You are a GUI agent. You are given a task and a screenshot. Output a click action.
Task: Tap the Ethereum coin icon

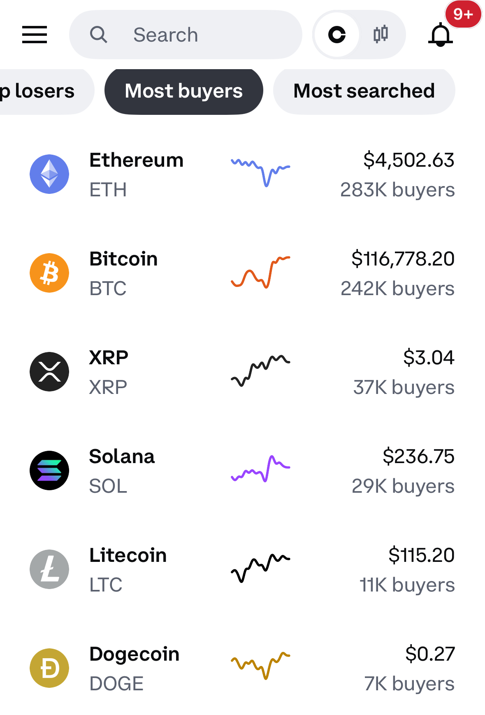click(x=49, y=174)
